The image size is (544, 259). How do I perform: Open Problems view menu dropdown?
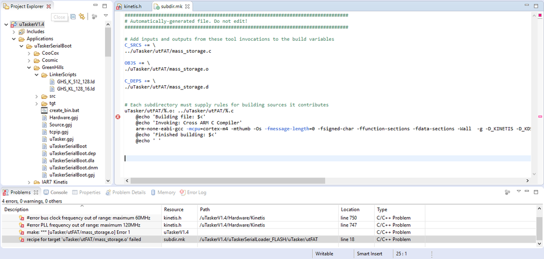(x=518, y=191)
